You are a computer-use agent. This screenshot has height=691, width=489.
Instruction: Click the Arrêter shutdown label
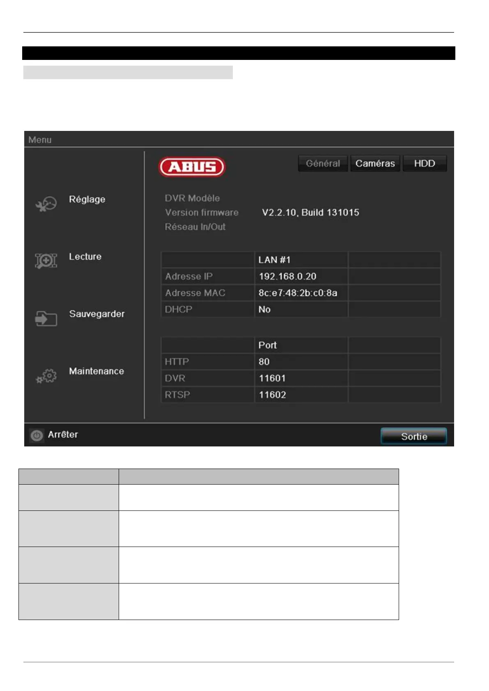point(63,435)
